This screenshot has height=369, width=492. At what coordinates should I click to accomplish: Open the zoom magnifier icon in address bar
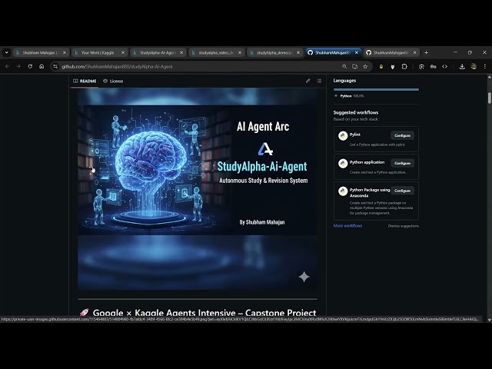pyautogui.click(x=344, y=67)
